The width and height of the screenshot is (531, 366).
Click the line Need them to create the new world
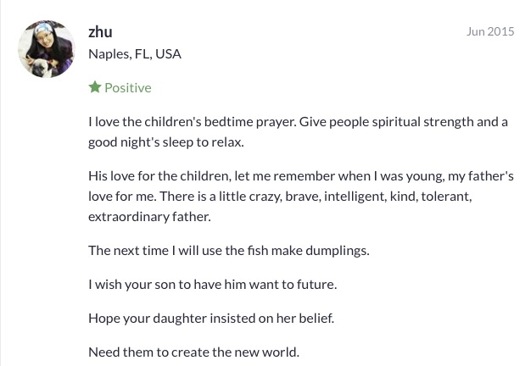tap(193, 352)
